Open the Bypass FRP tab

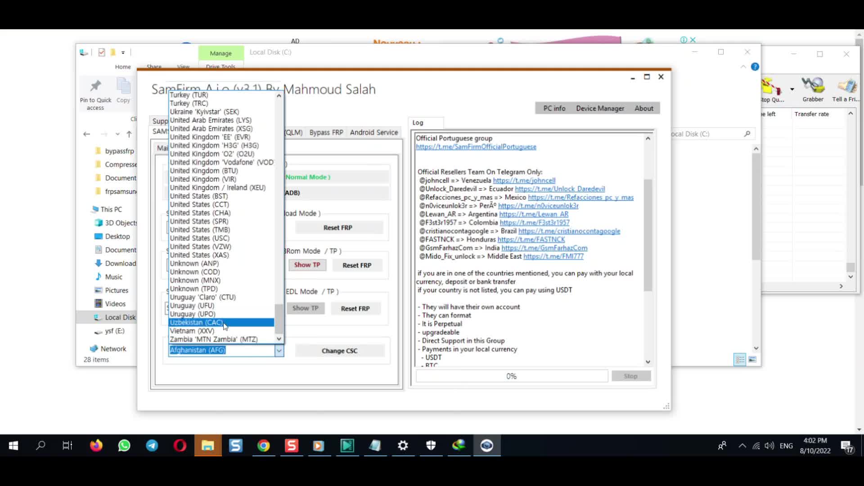(x=326, y=132)
